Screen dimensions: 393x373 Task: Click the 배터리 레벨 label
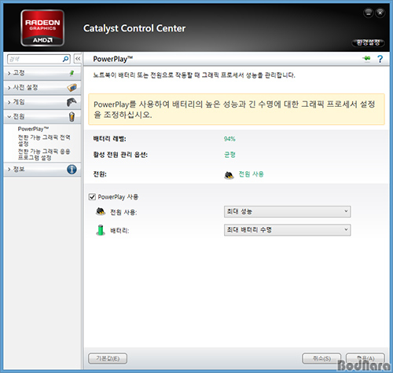[109, 139]
